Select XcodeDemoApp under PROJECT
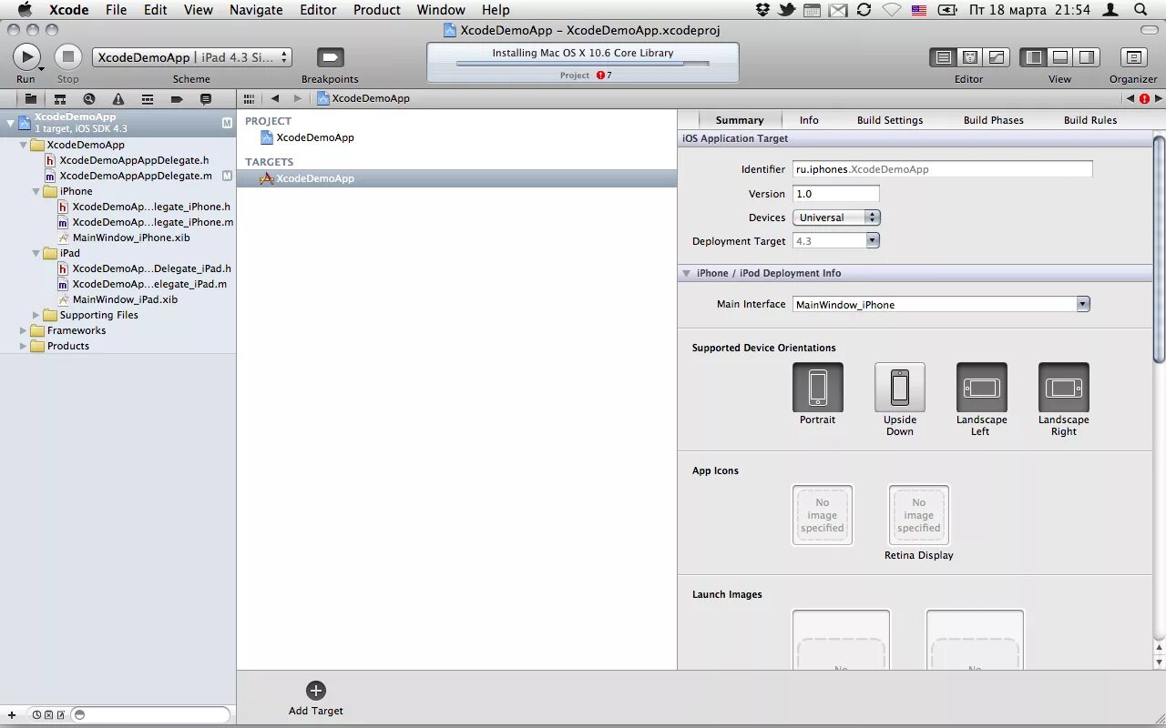The width and height of the screenshot is (1166, 728). 315,137
